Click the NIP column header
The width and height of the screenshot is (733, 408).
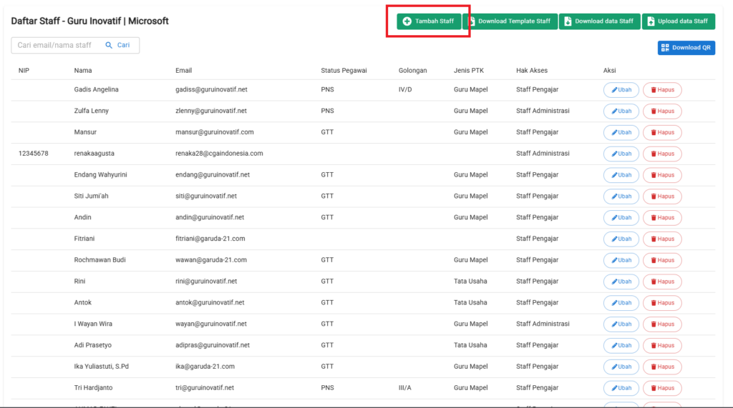point(24,71)
